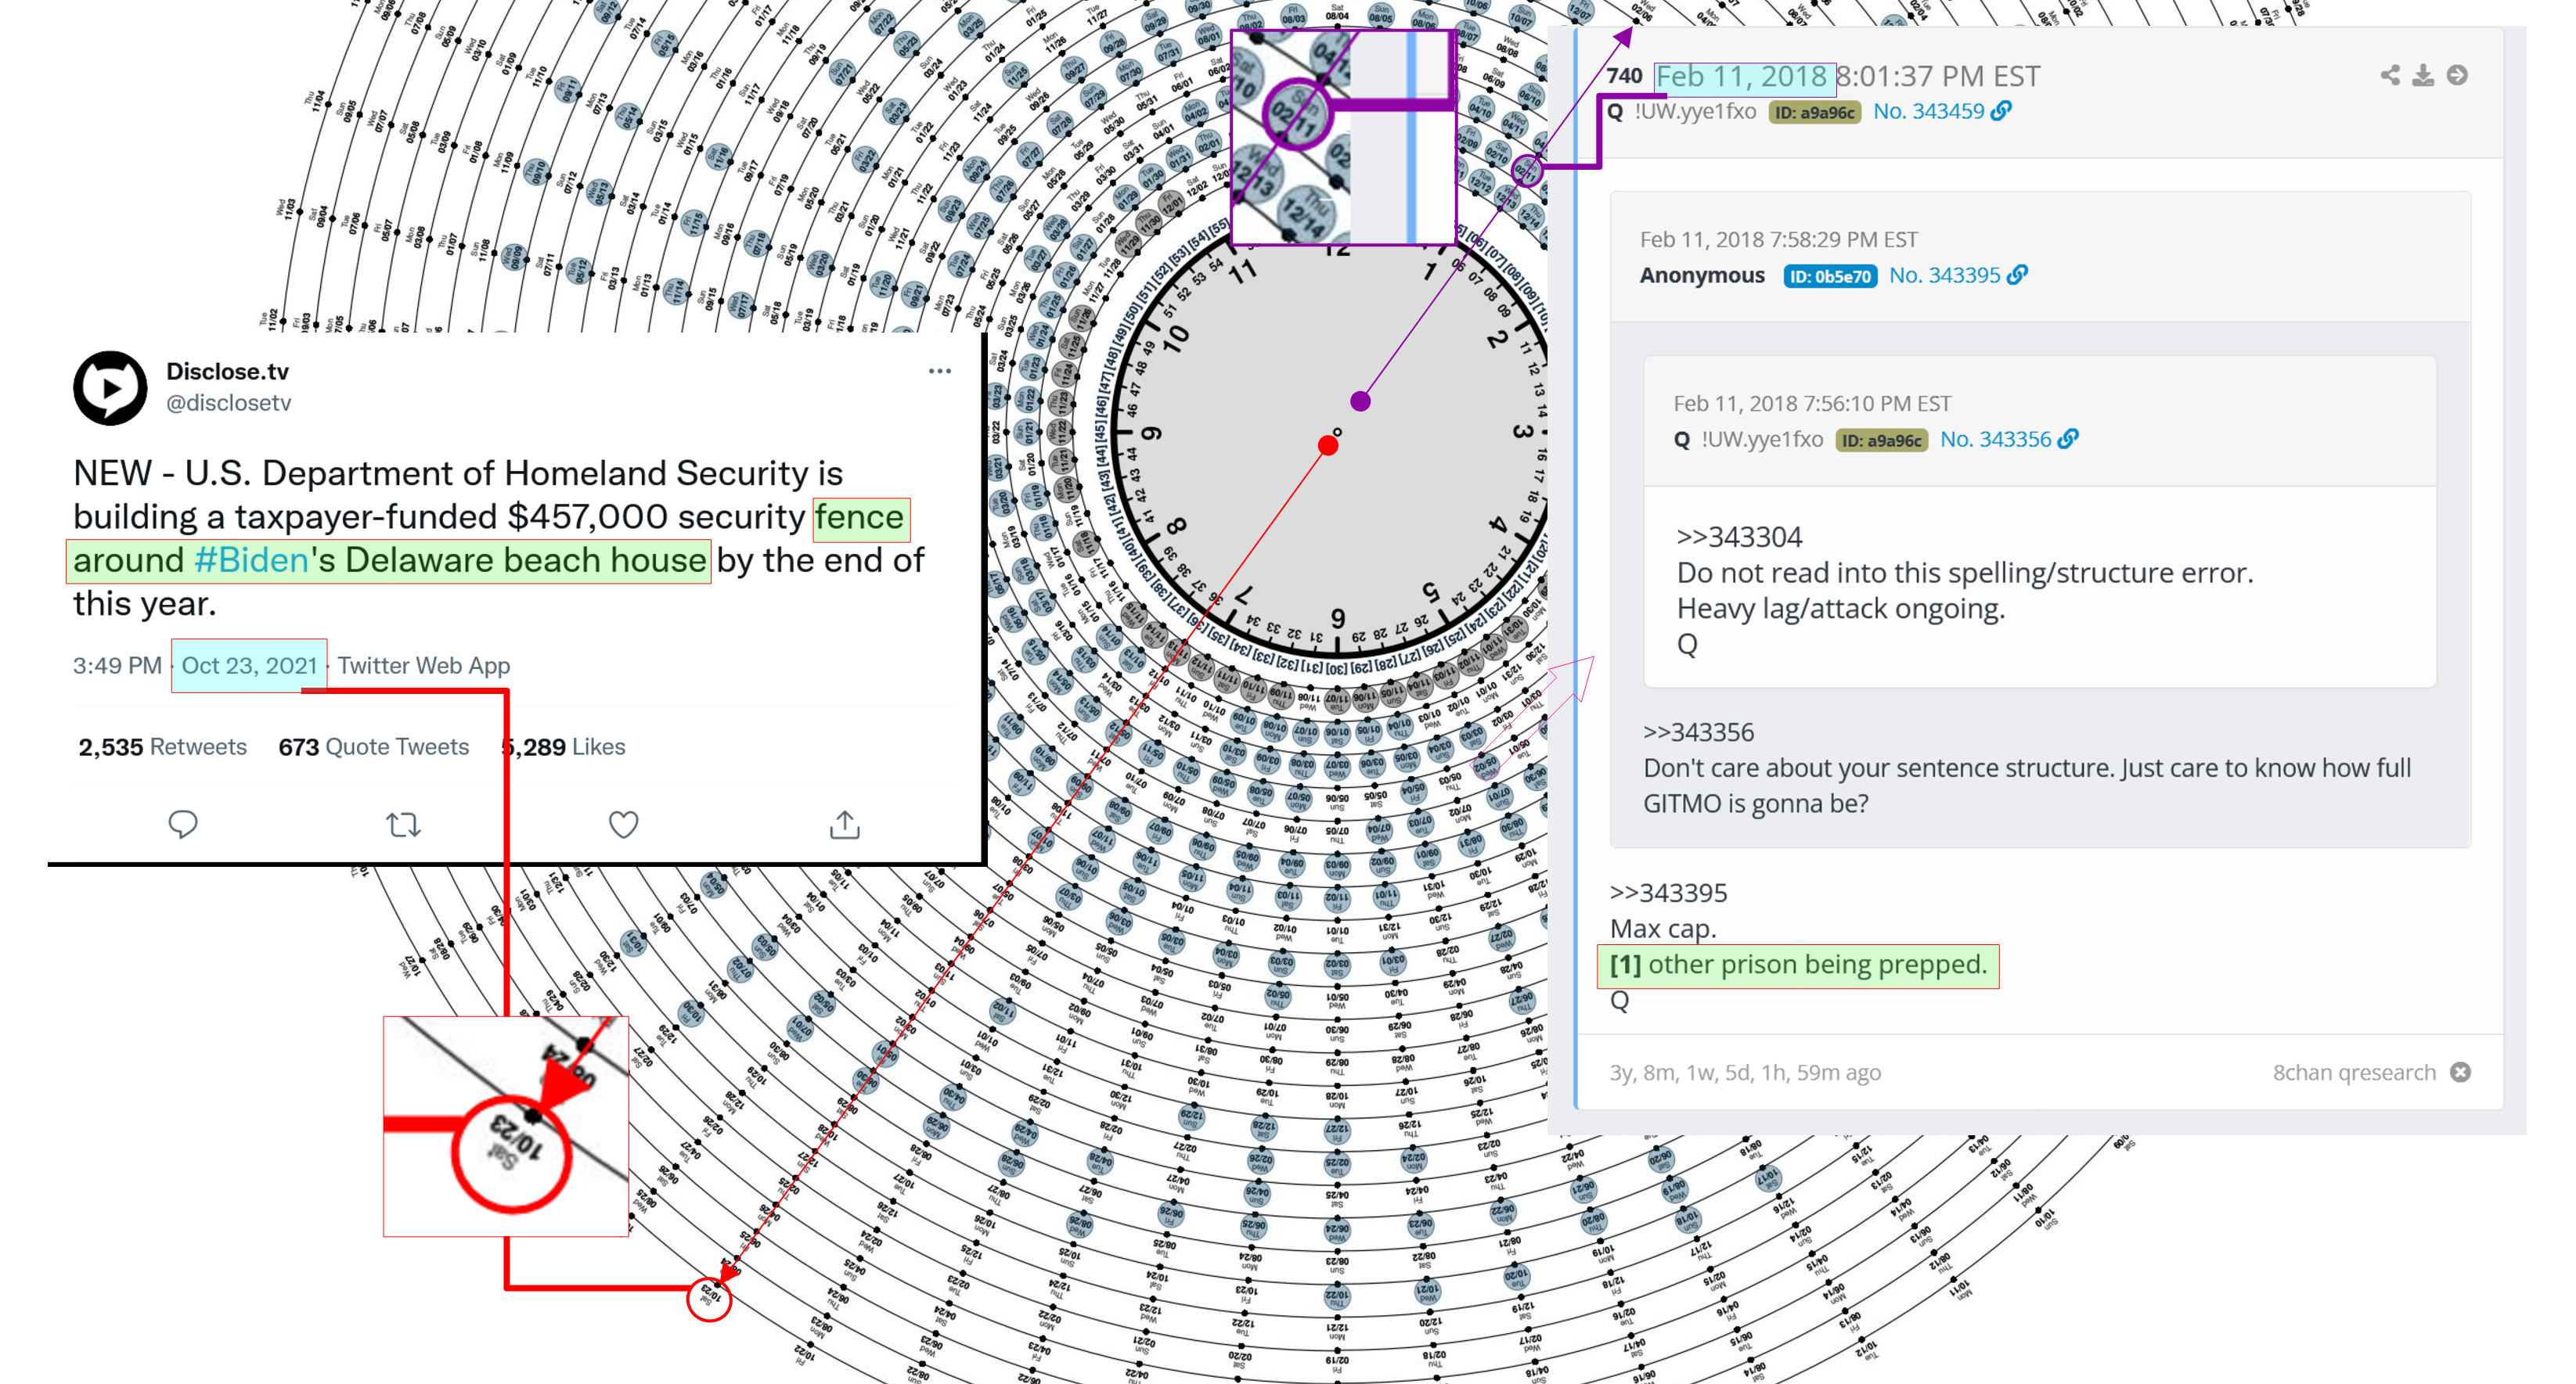Viewport: 2576px width, 1384px height.
Task: Click the chain link icon beside No. 343395
Action: tap(2017, 275)
